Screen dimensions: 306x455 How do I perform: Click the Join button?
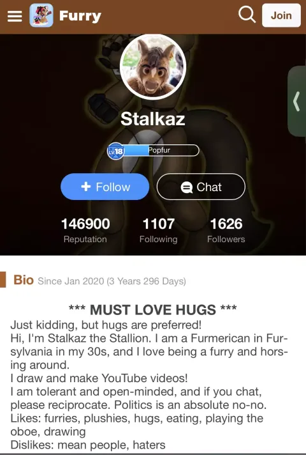click(x=281, y=15)
